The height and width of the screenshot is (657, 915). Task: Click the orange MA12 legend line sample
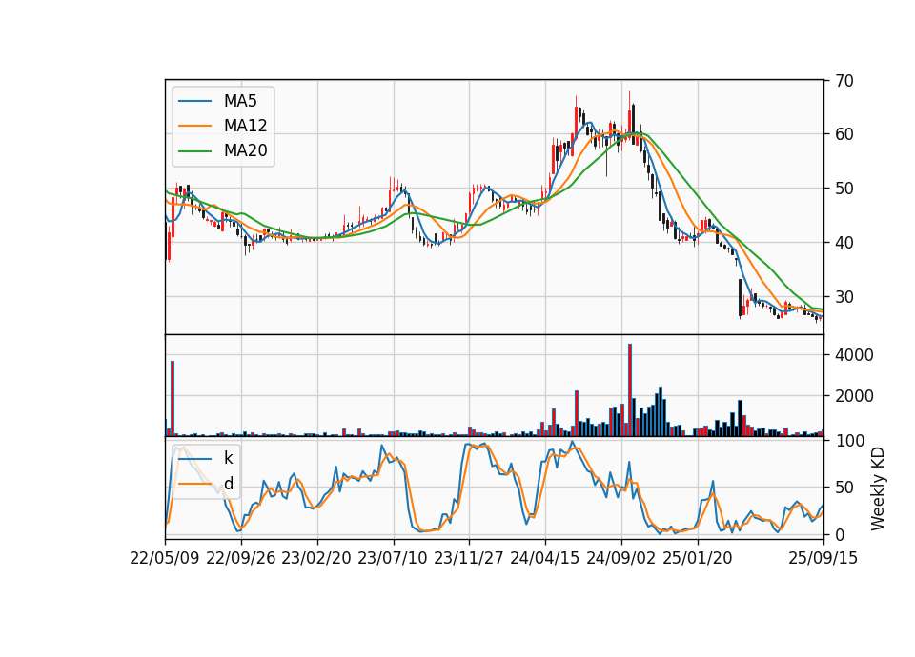tap(194, 126)
